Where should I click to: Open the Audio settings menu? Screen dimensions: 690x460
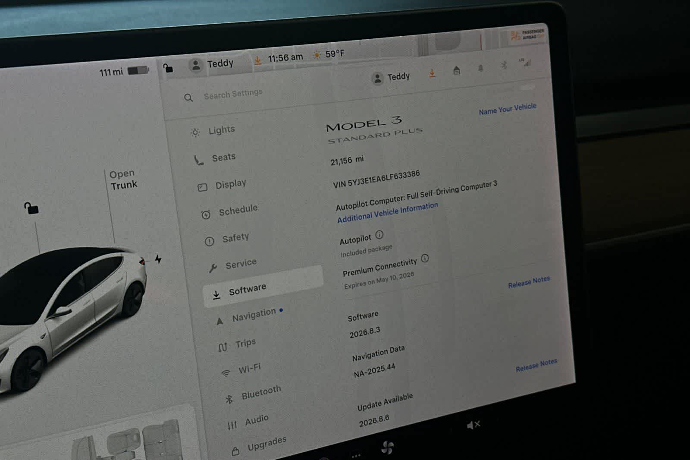248,422
